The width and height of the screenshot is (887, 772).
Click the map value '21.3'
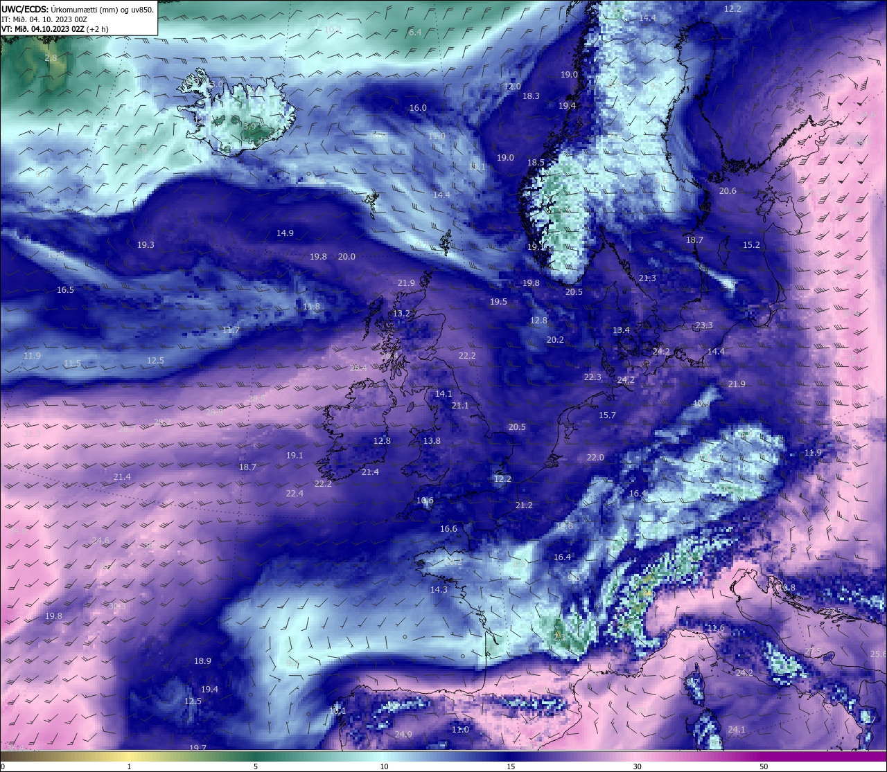(647, 278)
